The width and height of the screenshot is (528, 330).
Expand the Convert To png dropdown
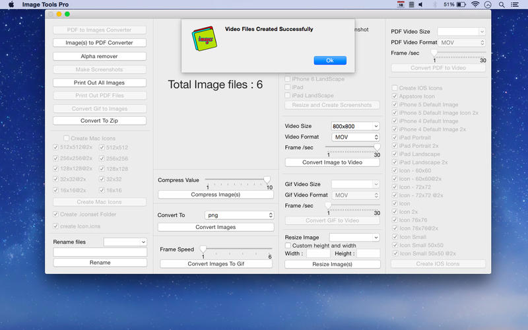tap(239, 215)
